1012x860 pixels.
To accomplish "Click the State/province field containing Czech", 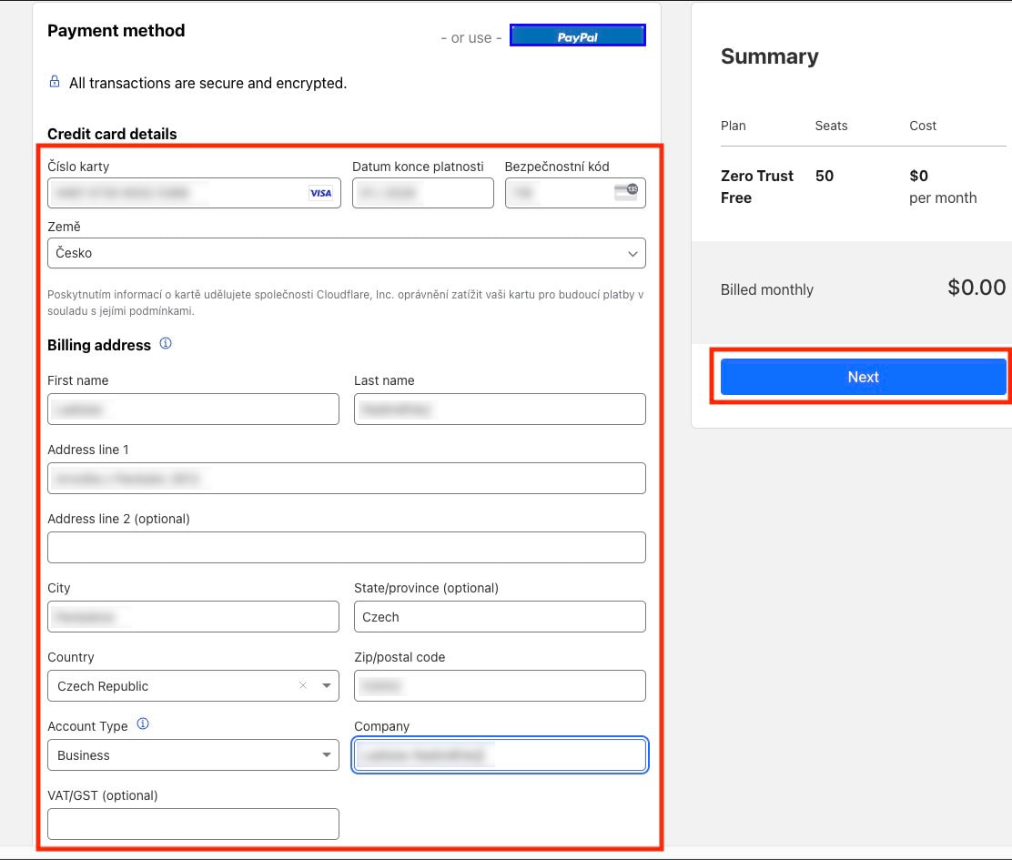I will 499,617.
